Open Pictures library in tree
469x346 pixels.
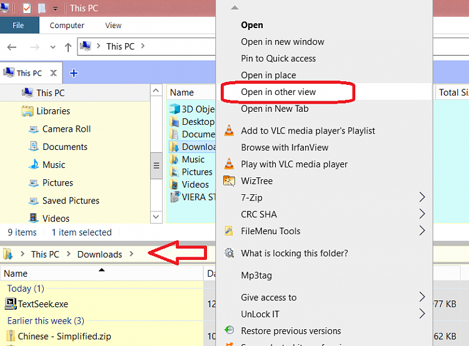58,182
